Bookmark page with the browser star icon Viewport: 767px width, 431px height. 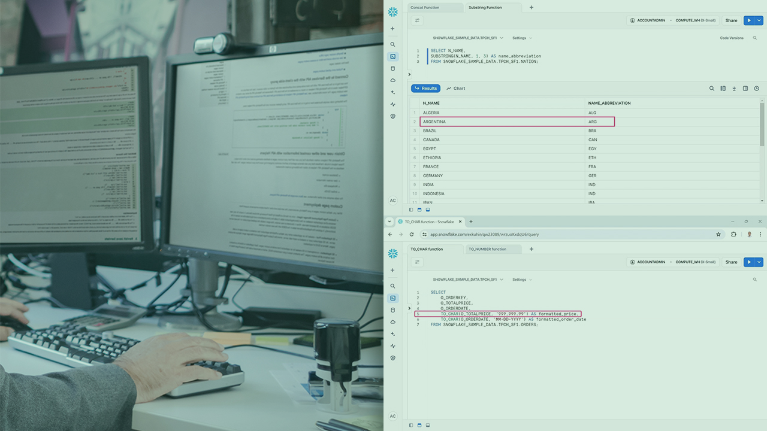pyautogui.click(x=718, y=235)
